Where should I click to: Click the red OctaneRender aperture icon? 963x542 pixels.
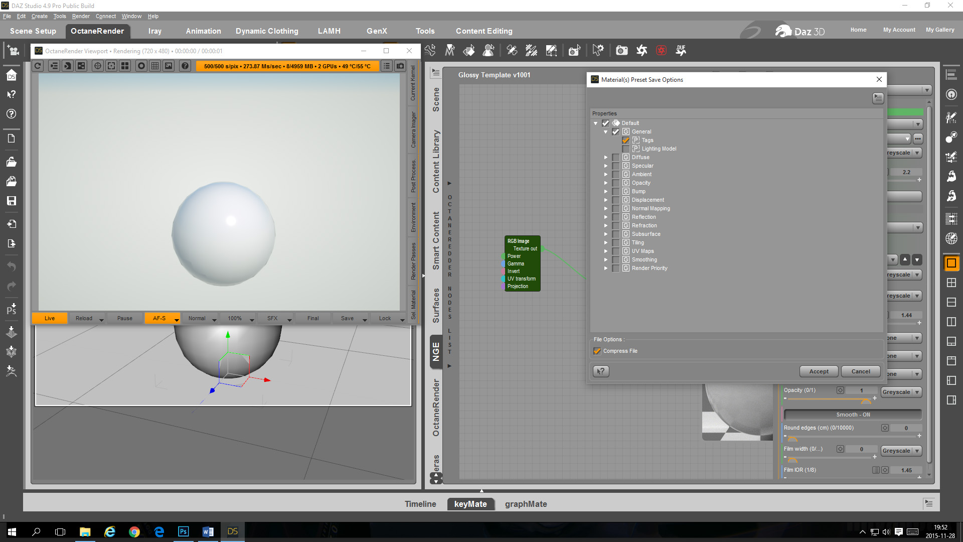(661, 50)
